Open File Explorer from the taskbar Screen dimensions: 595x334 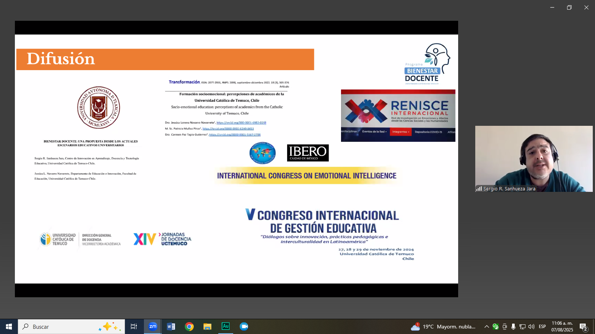coord(207,327)
